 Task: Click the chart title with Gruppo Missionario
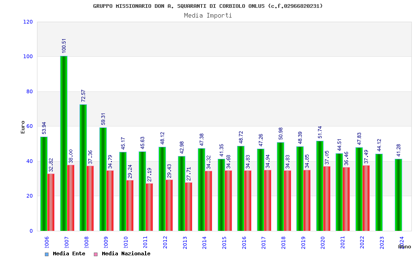208,6
